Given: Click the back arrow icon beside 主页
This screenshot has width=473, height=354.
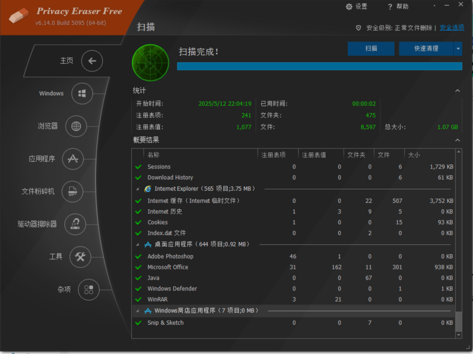Looking at the screenshot, I should (92, 61).
